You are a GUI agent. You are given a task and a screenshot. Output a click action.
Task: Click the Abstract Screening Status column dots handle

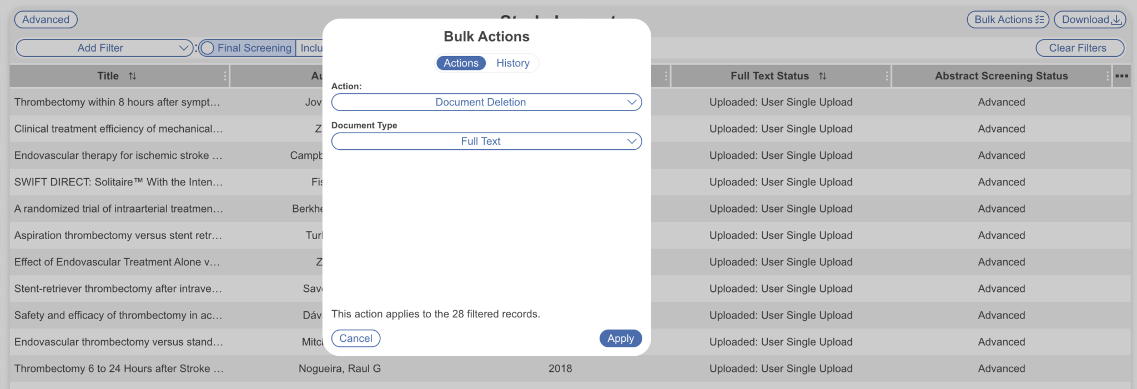pos(1108,76)
